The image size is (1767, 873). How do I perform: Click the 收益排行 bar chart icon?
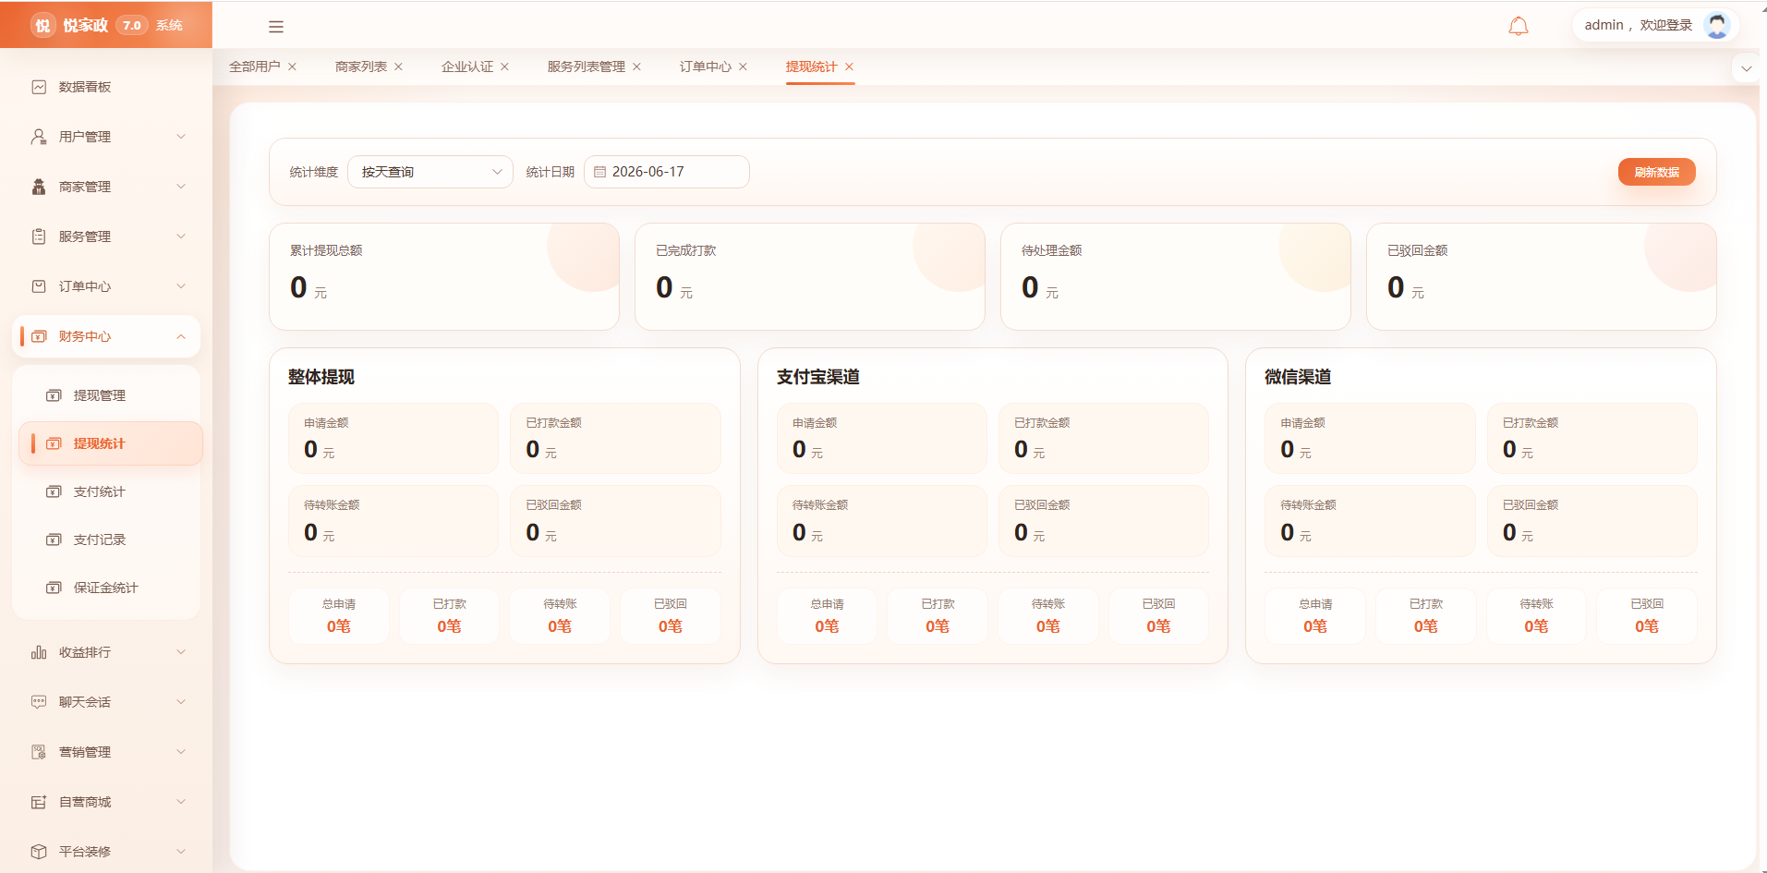coord(39,652)
